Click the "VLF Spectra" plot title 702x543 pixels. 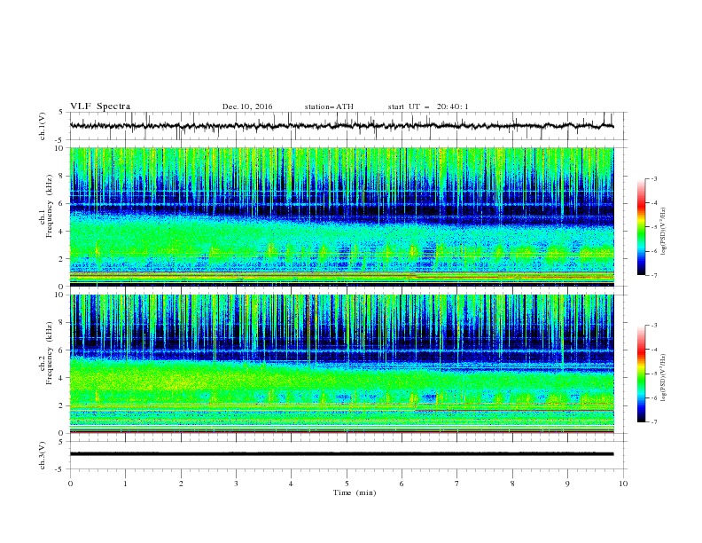[100, 106]
